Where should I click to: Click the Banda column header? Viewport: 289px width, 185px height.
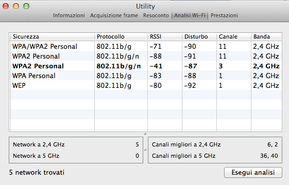click(266, 36)
